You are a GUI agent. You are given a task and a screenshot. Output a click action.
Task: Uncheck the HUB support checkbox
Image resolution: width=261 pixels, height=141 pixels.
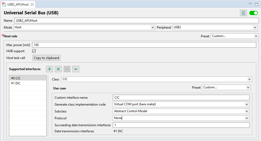pyautogui.click(x=34, y=51)
